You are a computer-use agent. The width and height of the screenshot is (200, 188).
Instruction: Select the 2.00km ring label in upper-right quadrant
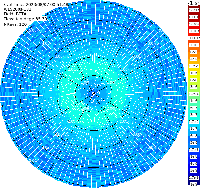coord(126,69)
